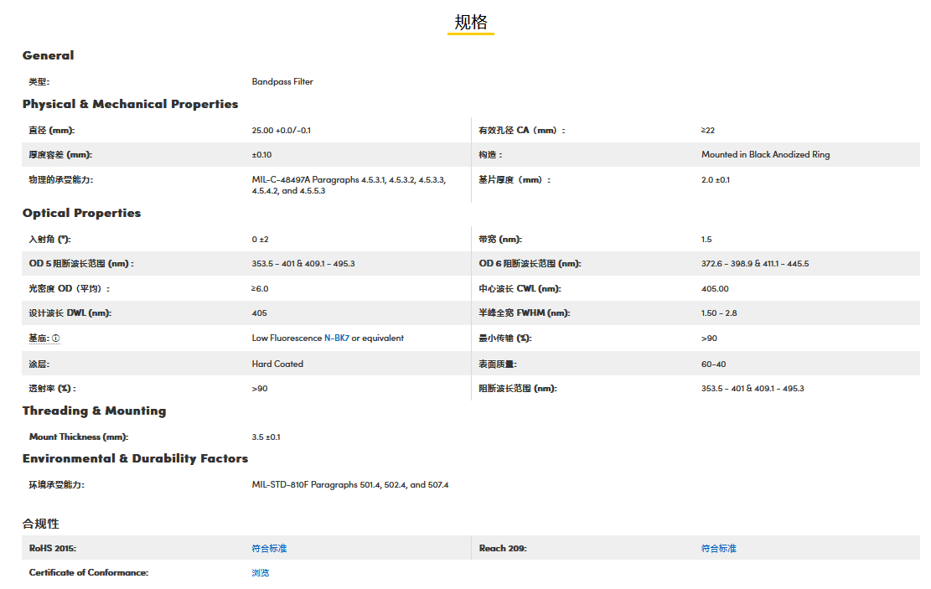Click the 表面质量 value 60-40
This screenshot has height=589, width=931.
(713, 364)
